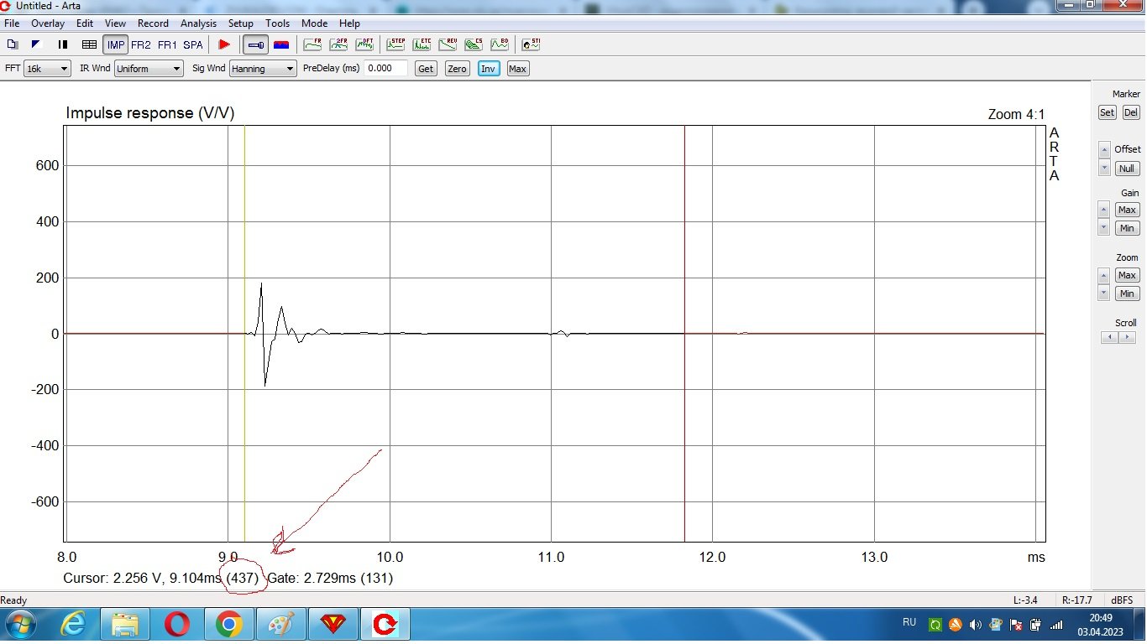Screen dimensions: 1147x644
Task: Open the Overlay menu
Action: pyautogui.click(x=48, y=23)
